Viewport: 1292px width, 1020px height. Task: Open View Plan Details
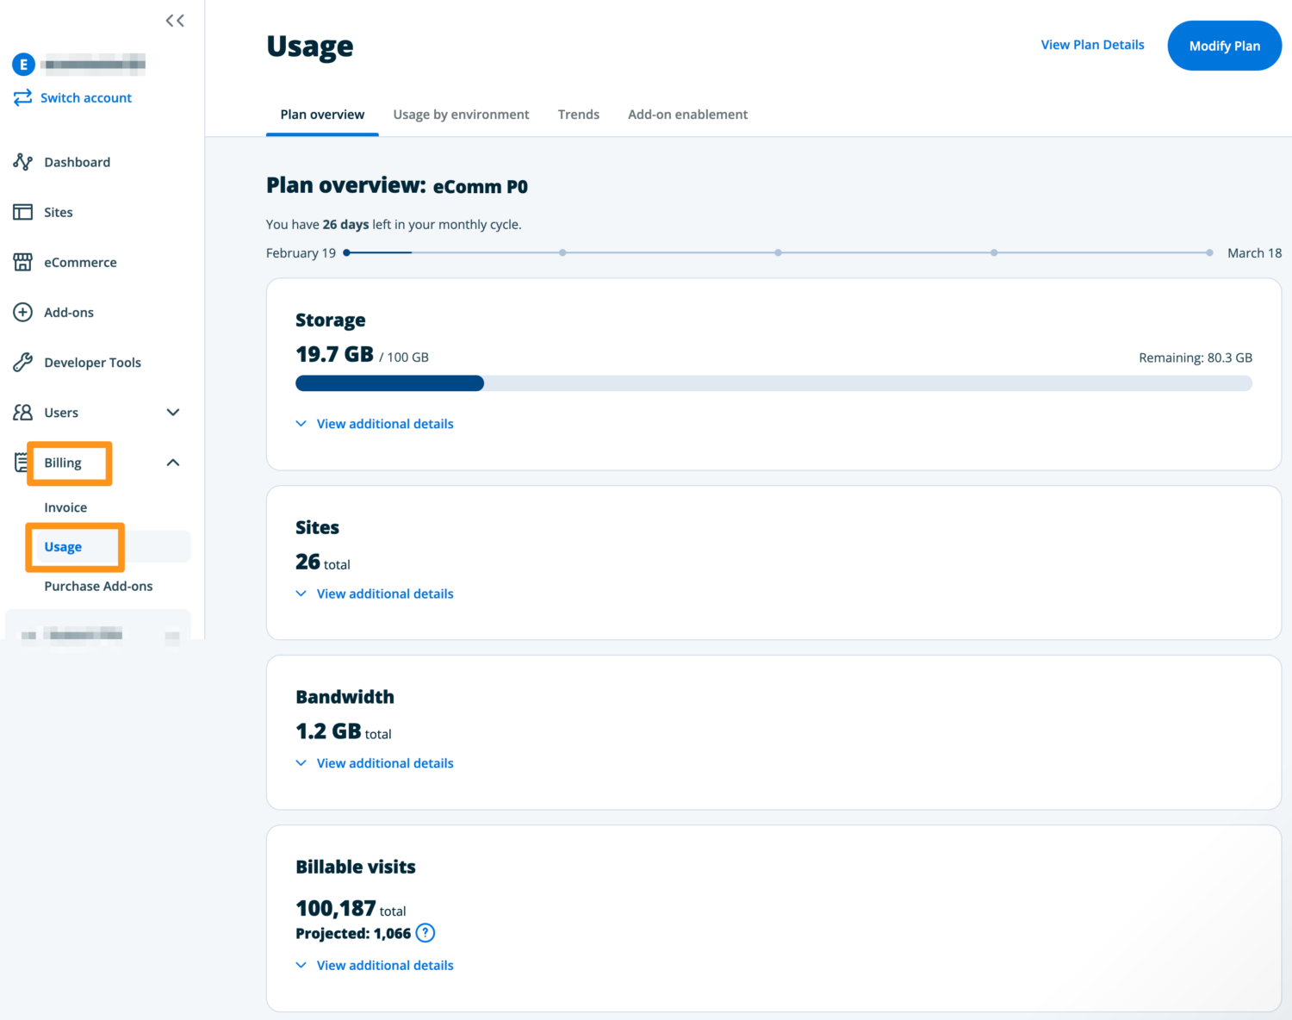click(1092, 44)
